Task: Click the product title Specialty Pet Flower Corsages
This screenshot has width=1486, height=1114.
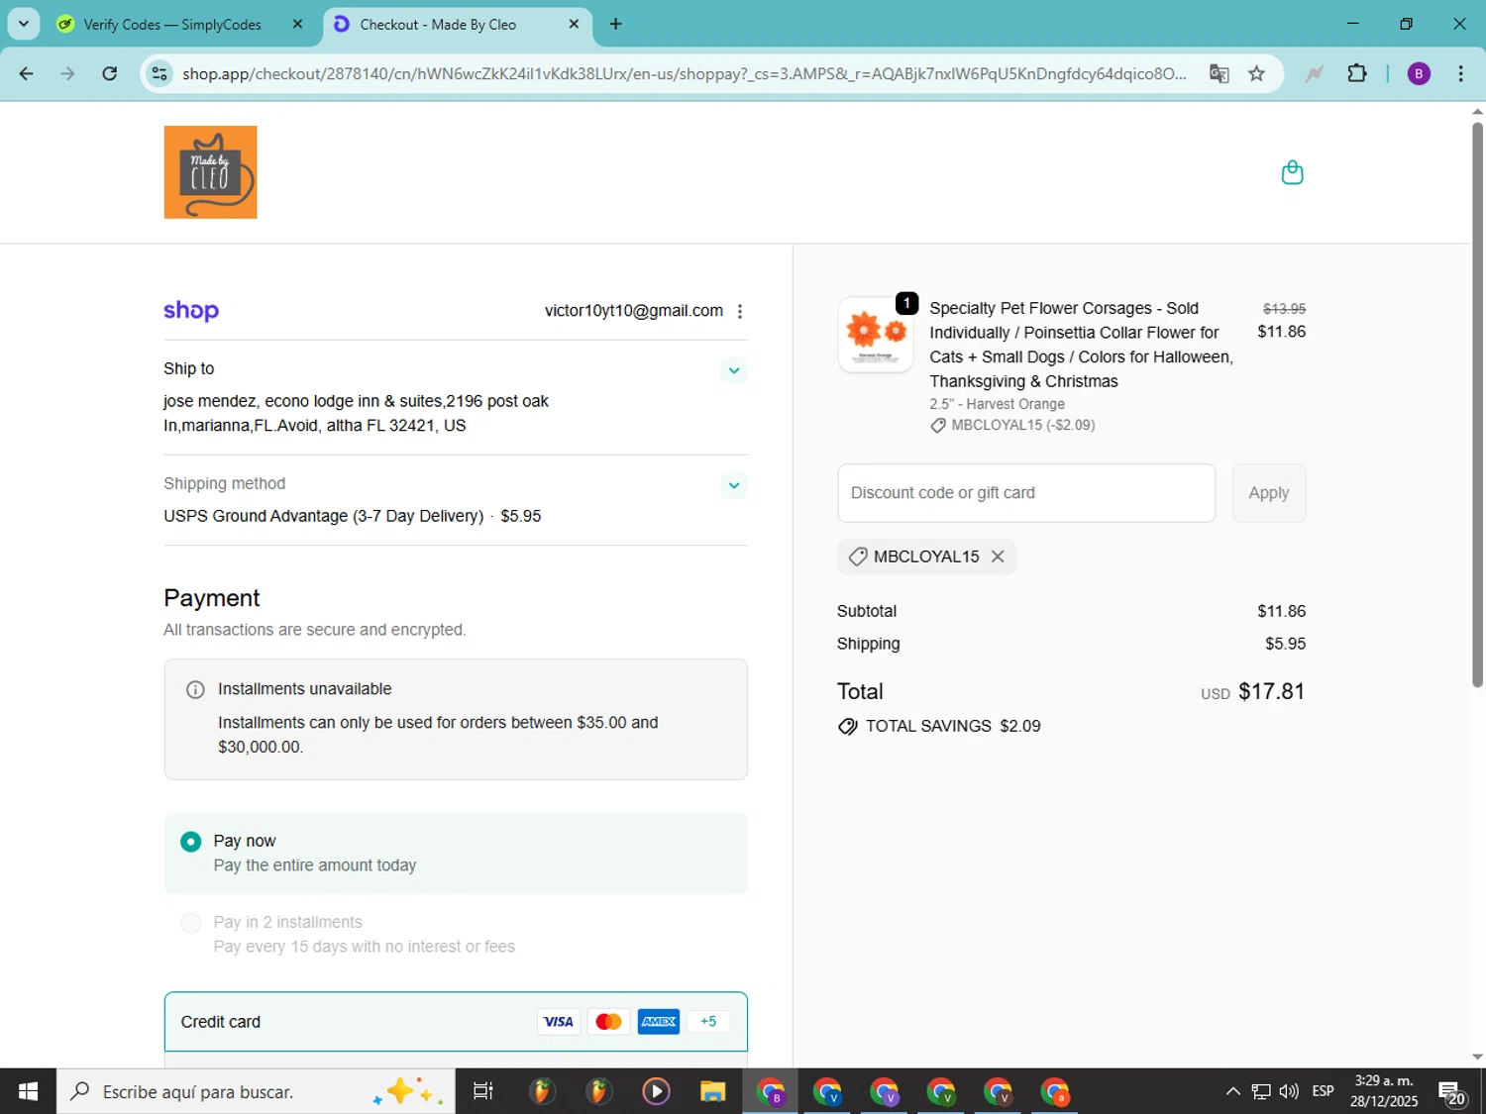Action: click(1081, 345)
